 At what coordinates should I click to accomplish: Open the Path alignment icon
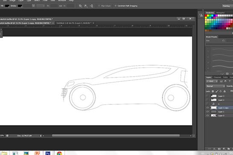click(86, 6)
